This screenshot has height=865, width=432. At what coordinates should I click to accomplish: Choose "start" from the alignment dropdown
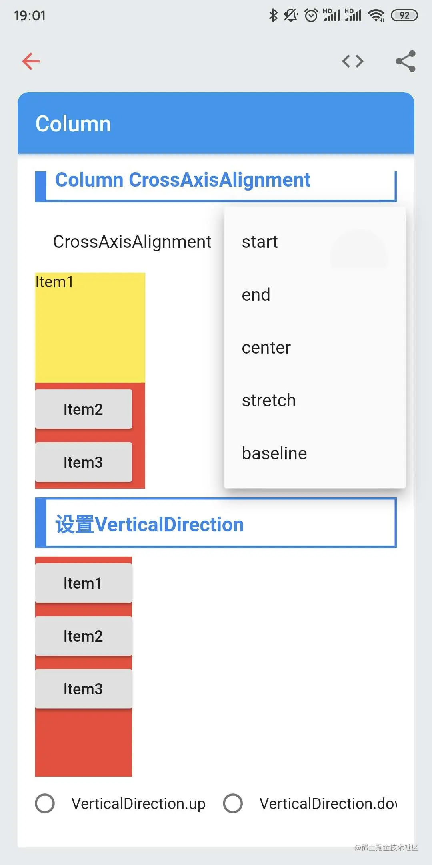click(x=260, y=242)
